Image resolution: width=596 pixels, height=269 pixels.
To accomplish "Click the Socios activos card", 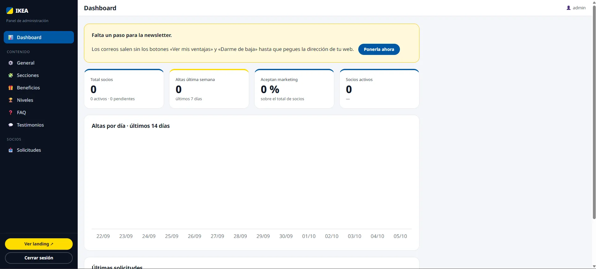I will (379, 89).
